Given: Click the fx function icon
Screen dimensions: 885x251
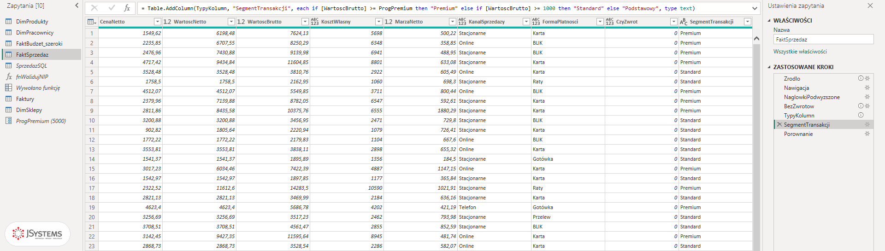Looking at the screenshot, I should (127, 8).
